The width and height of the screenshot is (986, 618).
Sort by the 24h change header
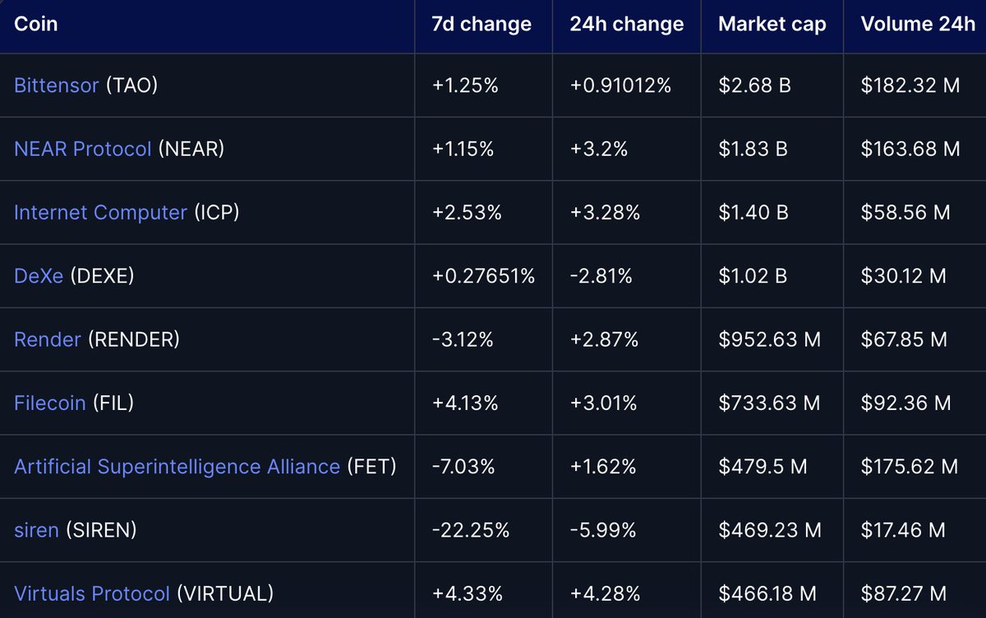[x=626, y=24]
